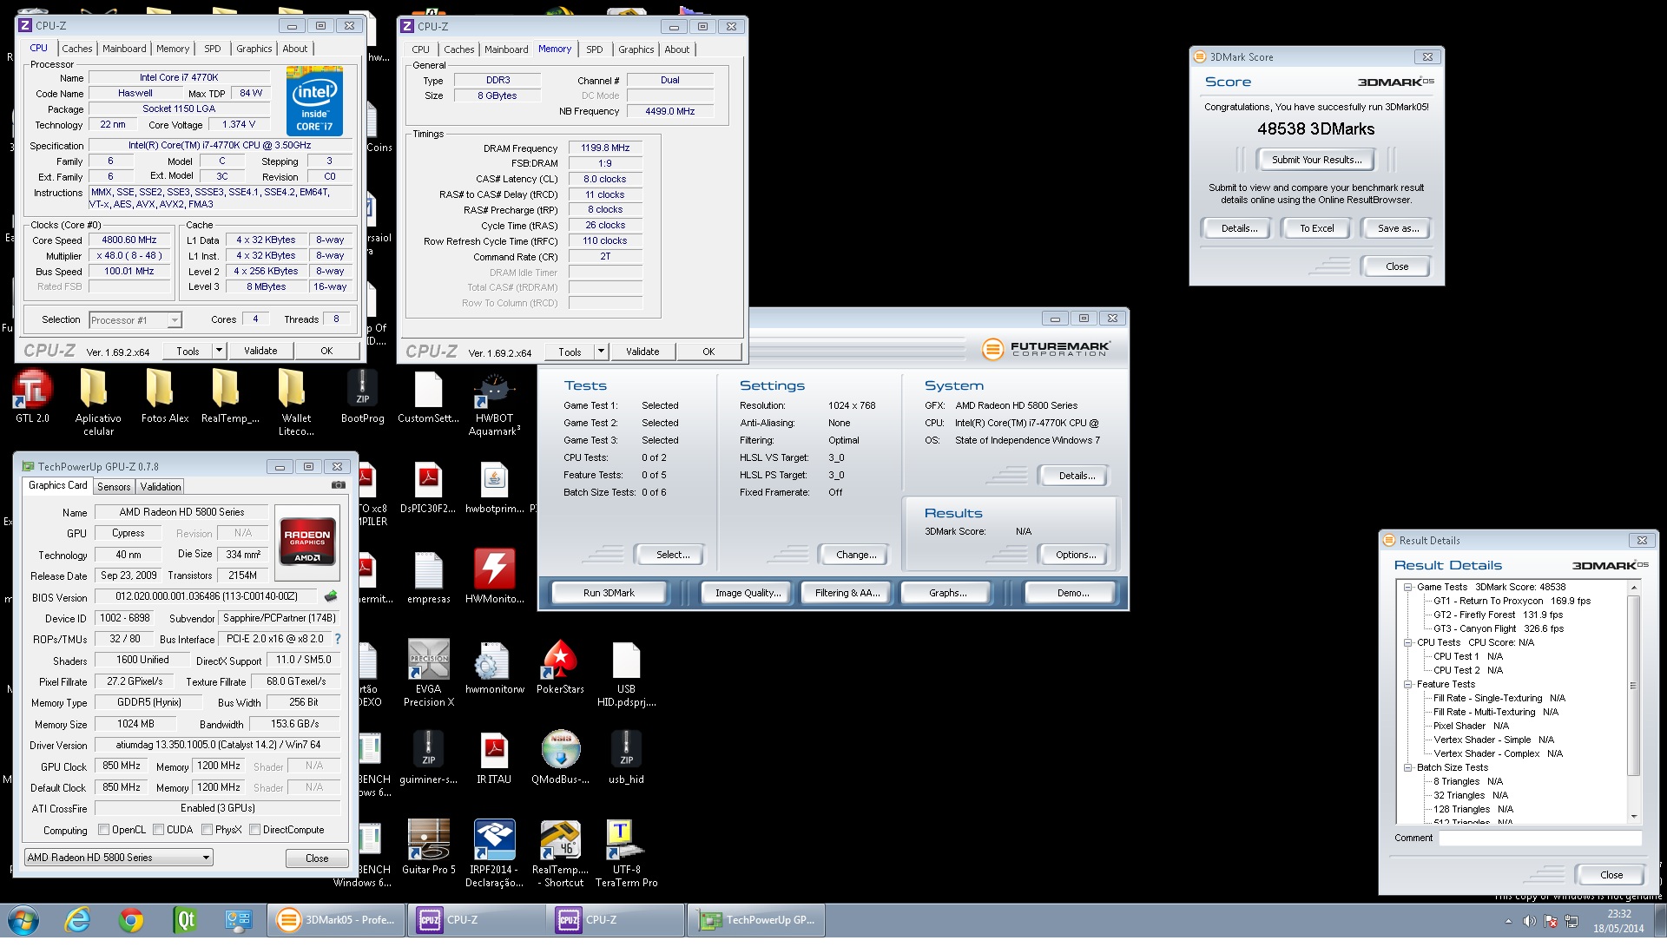Open Graphics tab in Memory CPU-Z window
This screenshot has width=1667, height=947.
click(x=636, y=50)
